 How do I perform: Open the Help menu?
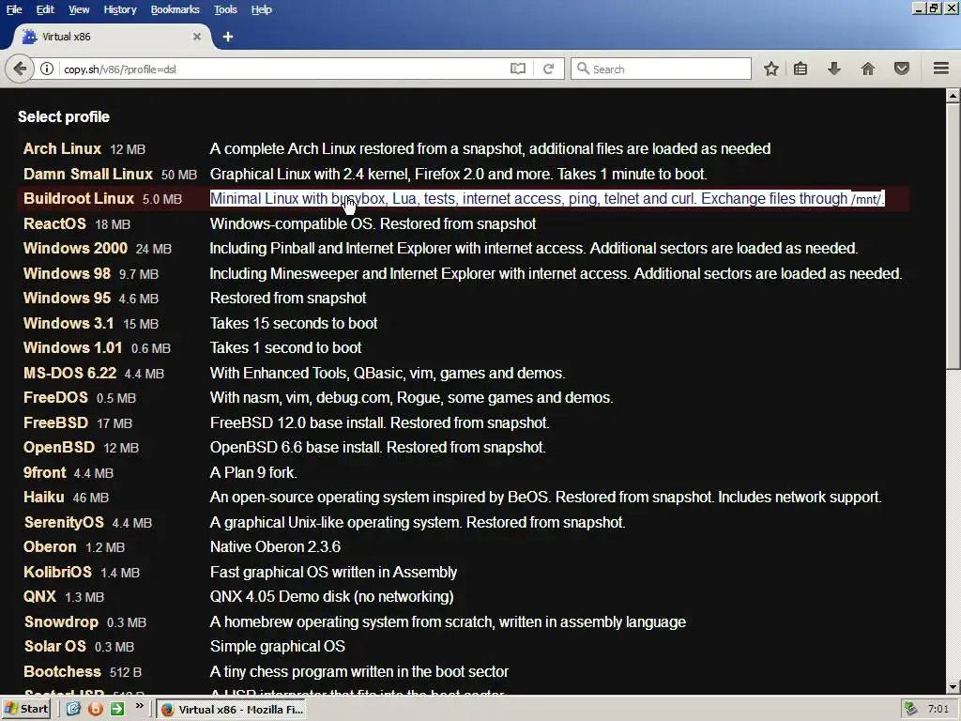coord(262,9)
